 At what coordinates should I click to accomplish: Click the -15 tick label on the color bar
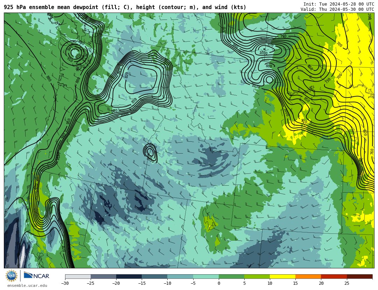141,283
